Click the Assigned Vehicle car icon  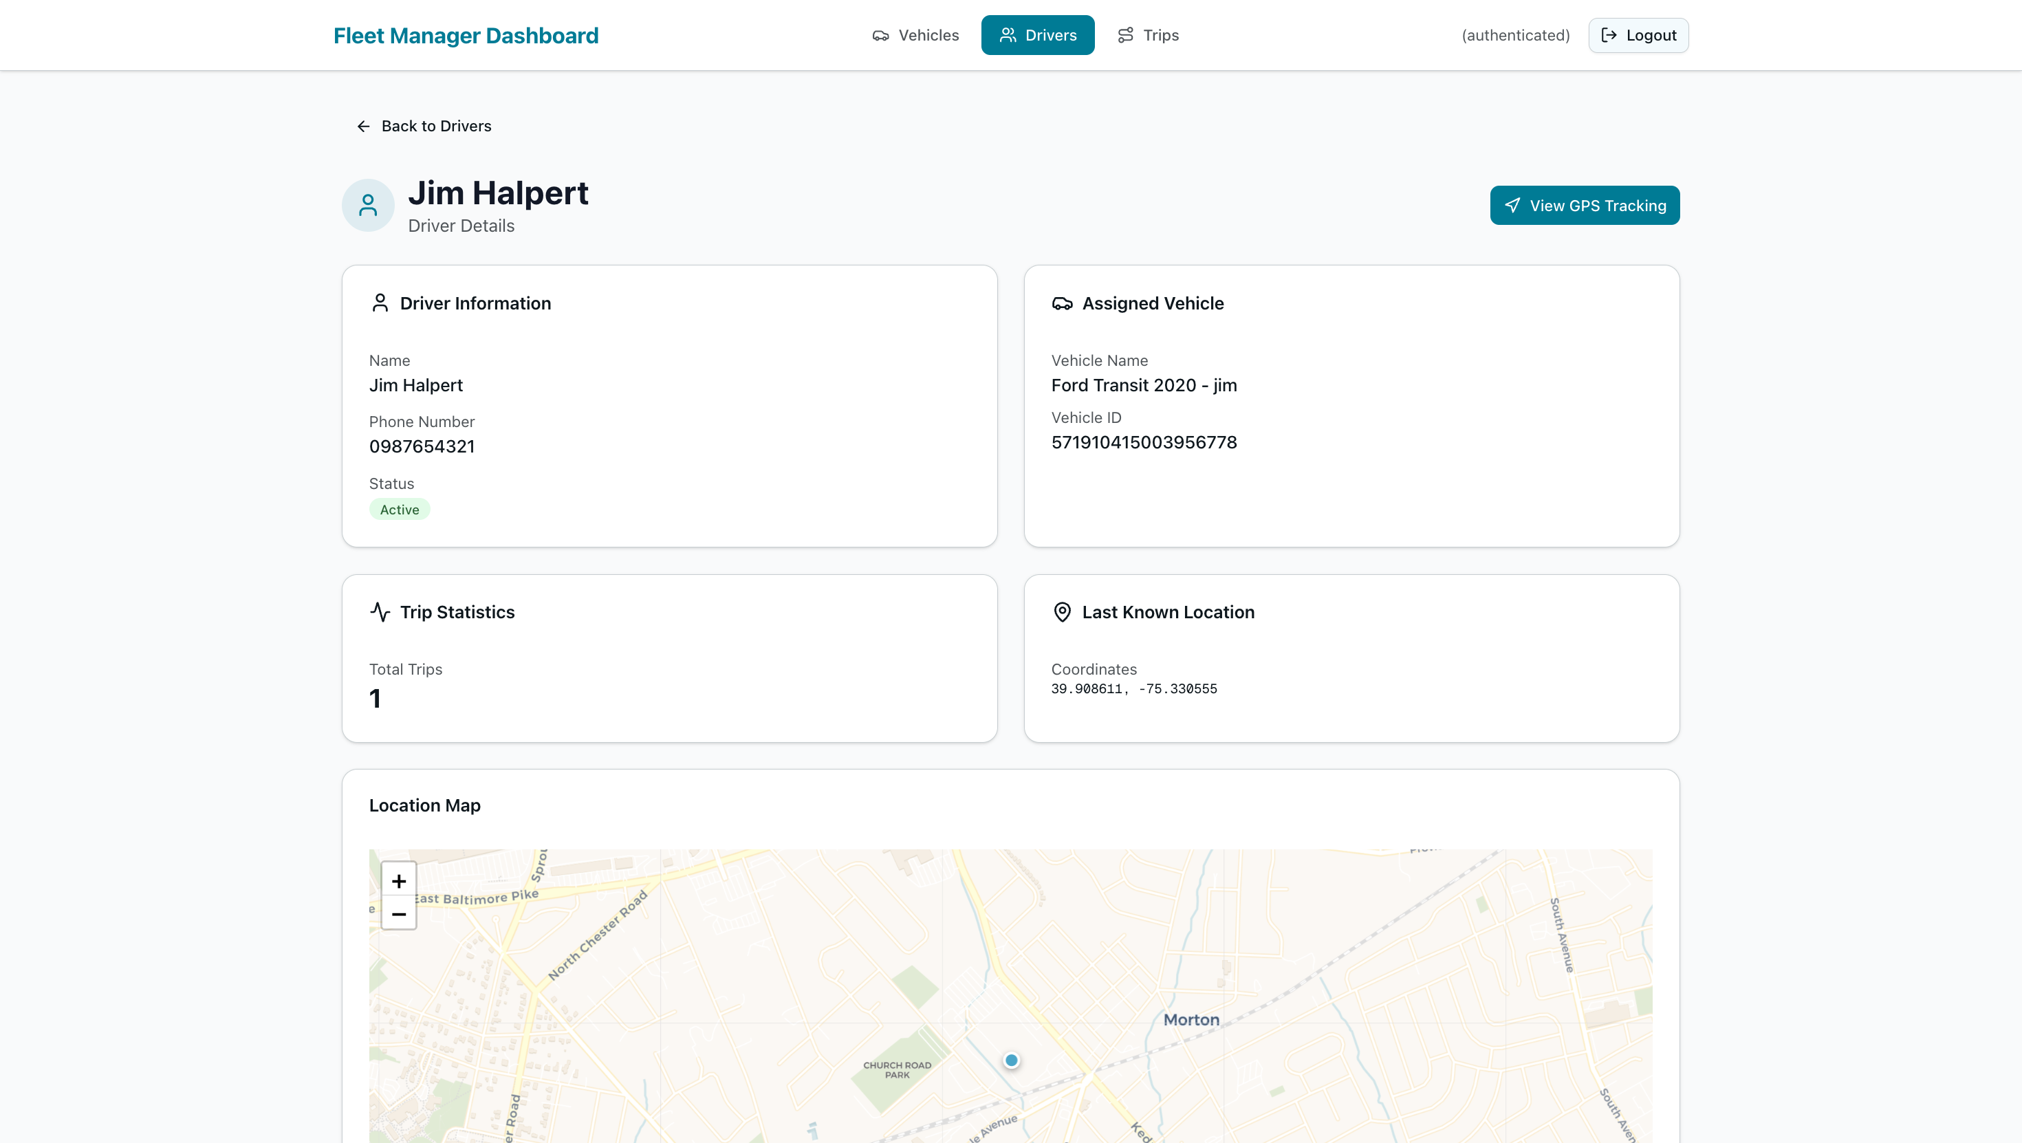coord(1062,304)
